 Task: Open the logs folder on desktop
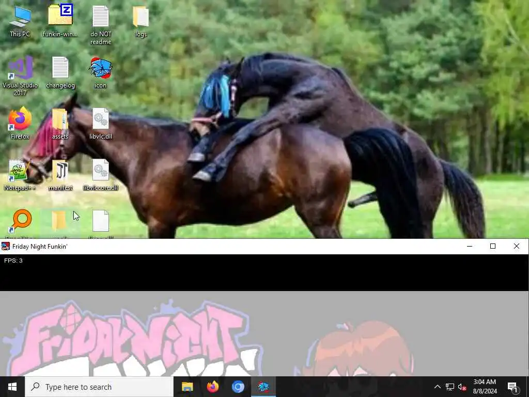(141, 21)
